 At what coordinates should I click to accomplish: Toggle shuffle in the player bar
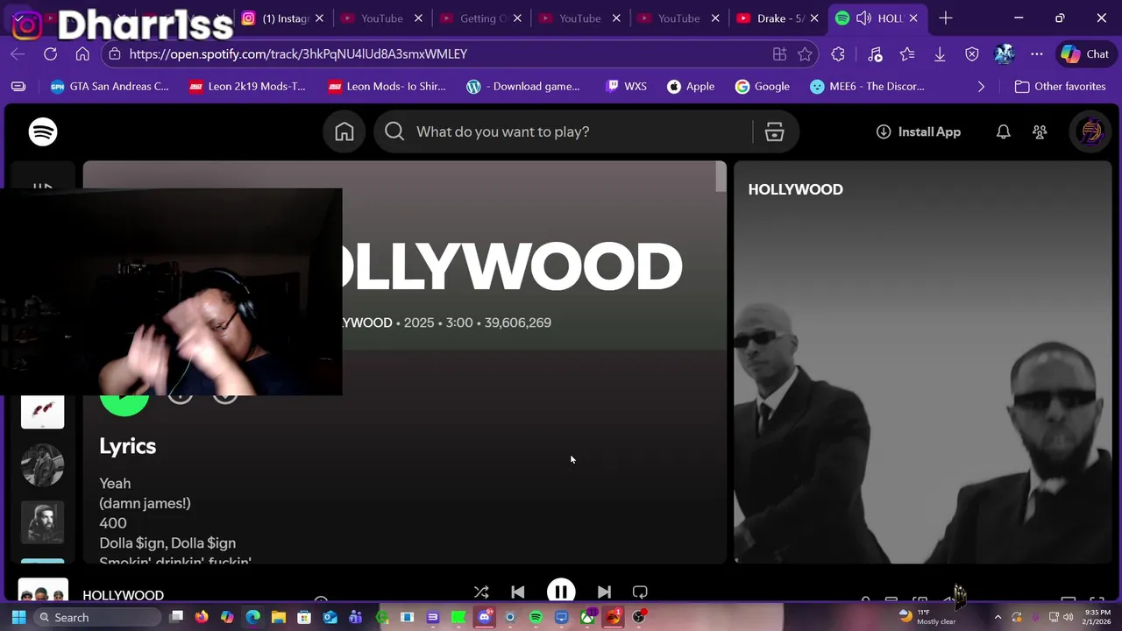coord(481,592)
